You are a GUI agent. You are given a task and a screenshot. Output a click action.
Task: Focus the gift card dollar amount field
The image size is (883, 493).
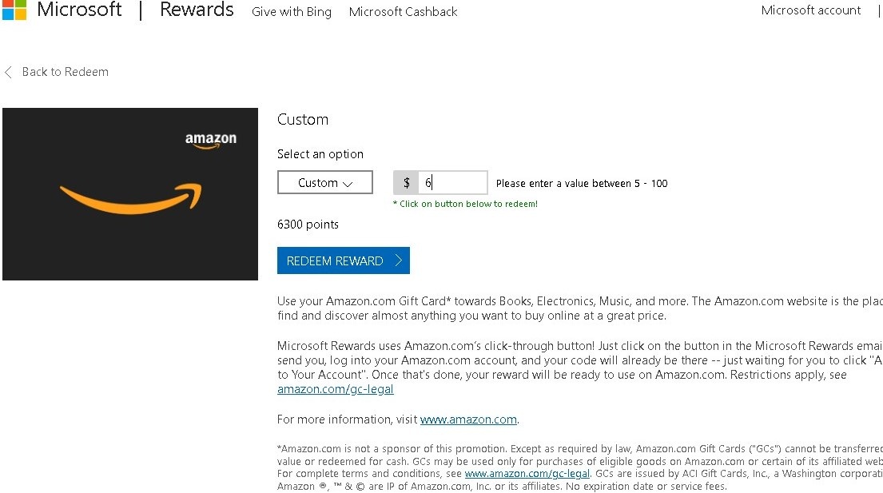(x=453, y=183)
